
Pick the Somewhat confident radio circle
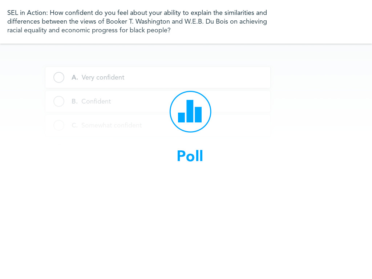(59, 125)
